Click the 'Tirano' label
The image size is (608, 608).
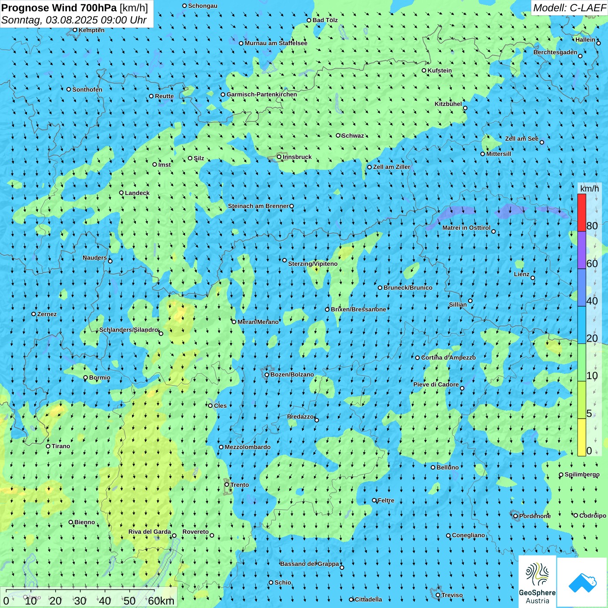pyautogui.click(x=61, y=446)
